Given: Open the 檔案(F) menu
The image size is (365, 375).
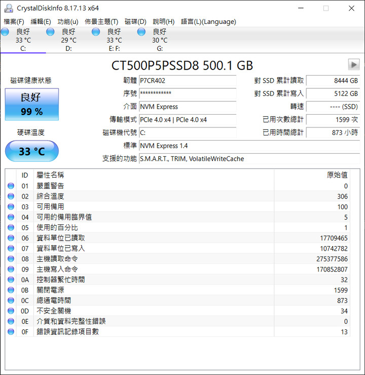Looking at the screenshot, I should 14,22.
